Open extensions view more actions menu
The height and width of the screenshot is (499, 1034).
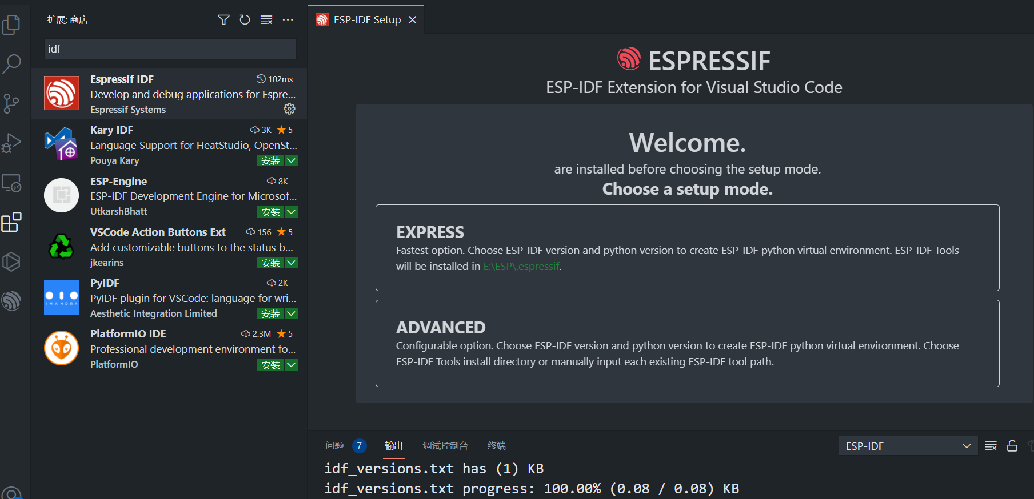pyautogui.click(x=288, y=20)
